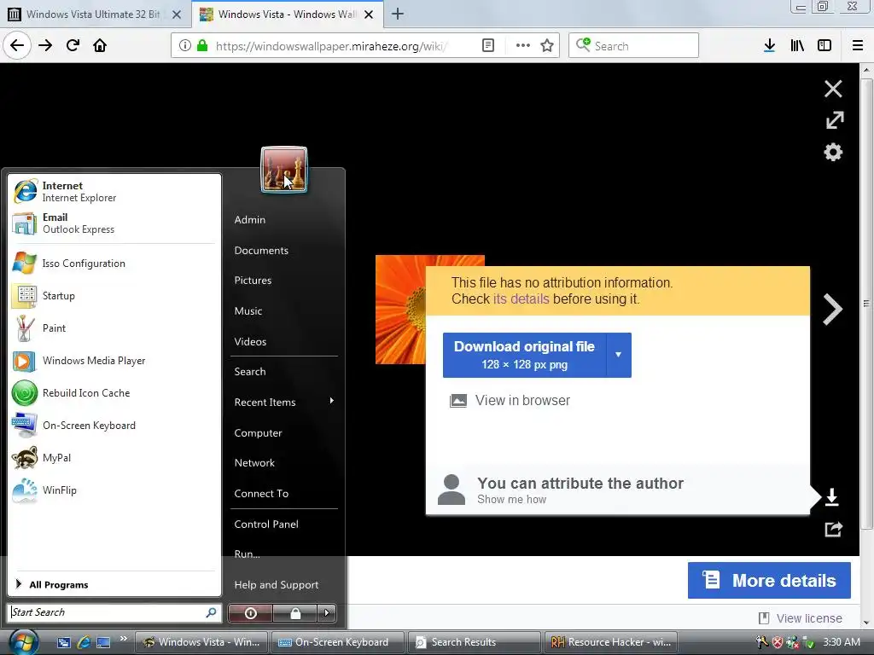Click Download original file button
Screen dimensions: 874x655
click(525, 355)
